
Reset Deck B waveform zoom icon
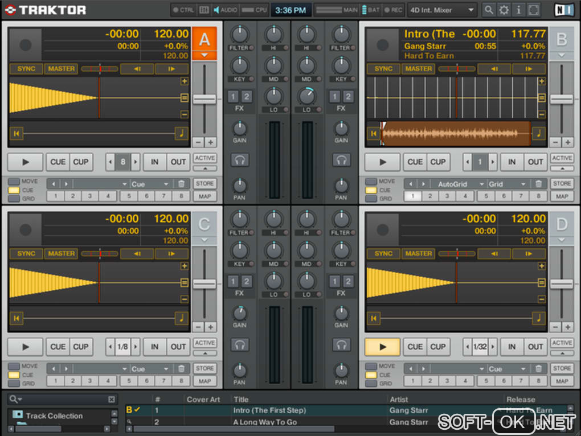541,98
